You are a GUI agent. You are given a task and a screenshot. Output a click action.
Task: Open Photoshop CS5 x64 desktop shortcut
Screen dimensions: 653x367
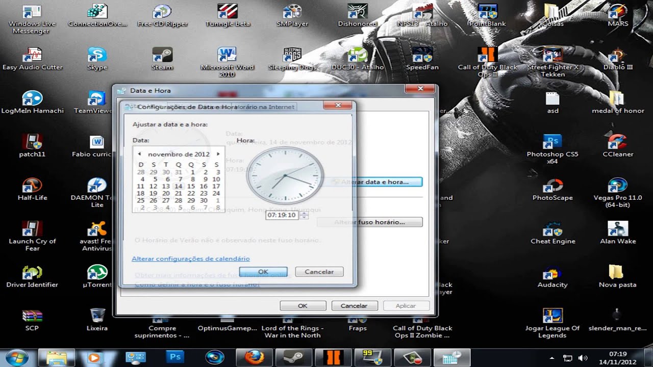[552, 149]
